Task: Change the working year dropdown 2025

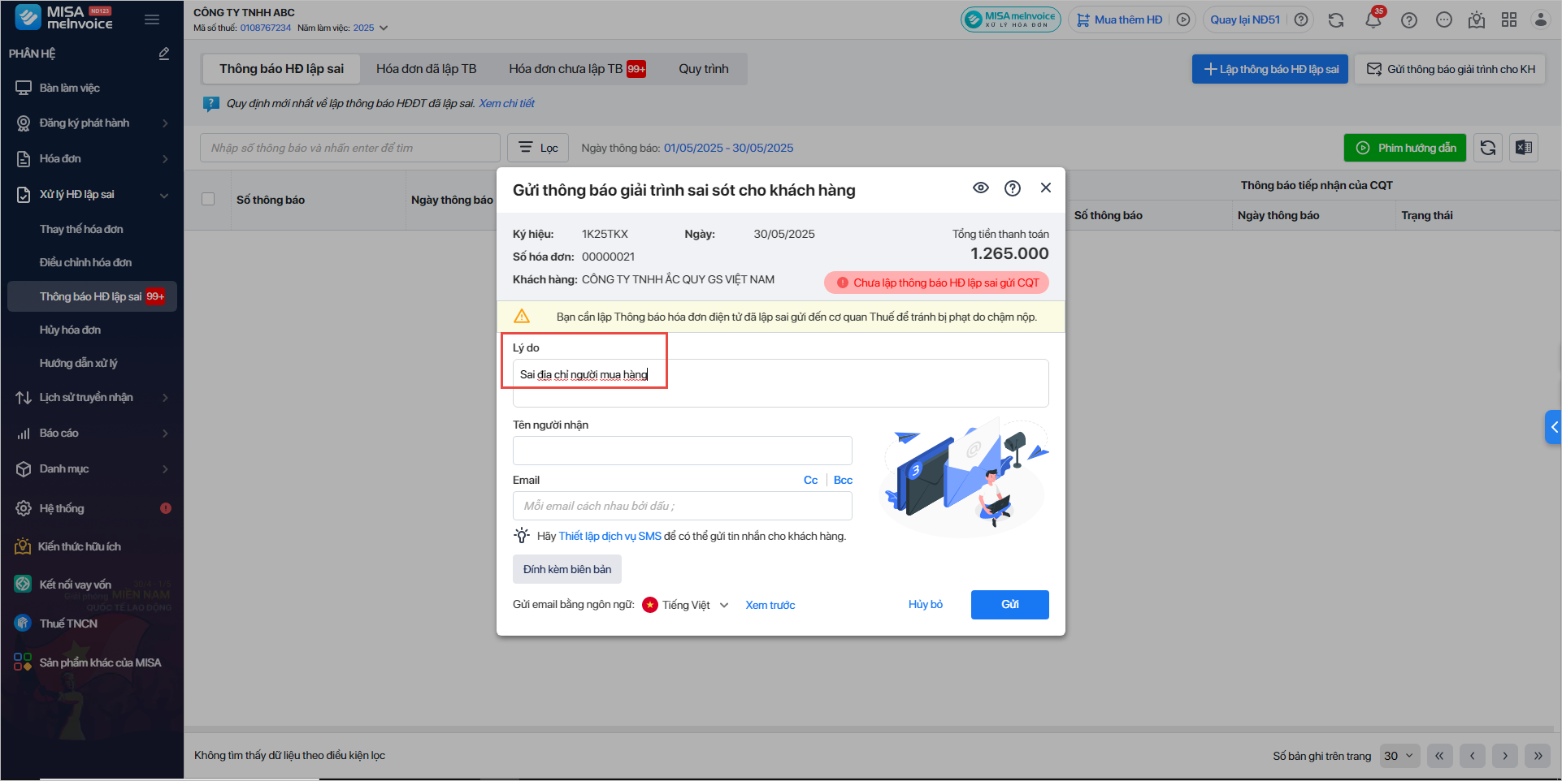Action: (371, 28)
